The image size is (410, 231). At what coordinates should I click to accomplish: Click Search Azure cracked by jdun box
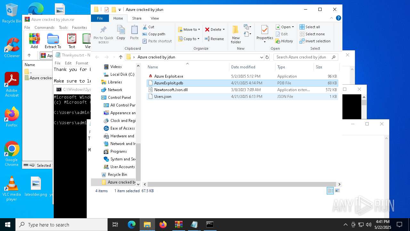[x=306, y=57]
